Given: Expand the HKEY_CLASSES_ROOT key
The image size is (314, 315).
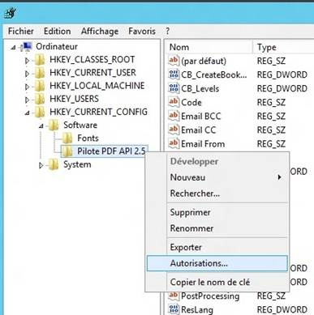Looking at the screenshot, I should (27, 61).
